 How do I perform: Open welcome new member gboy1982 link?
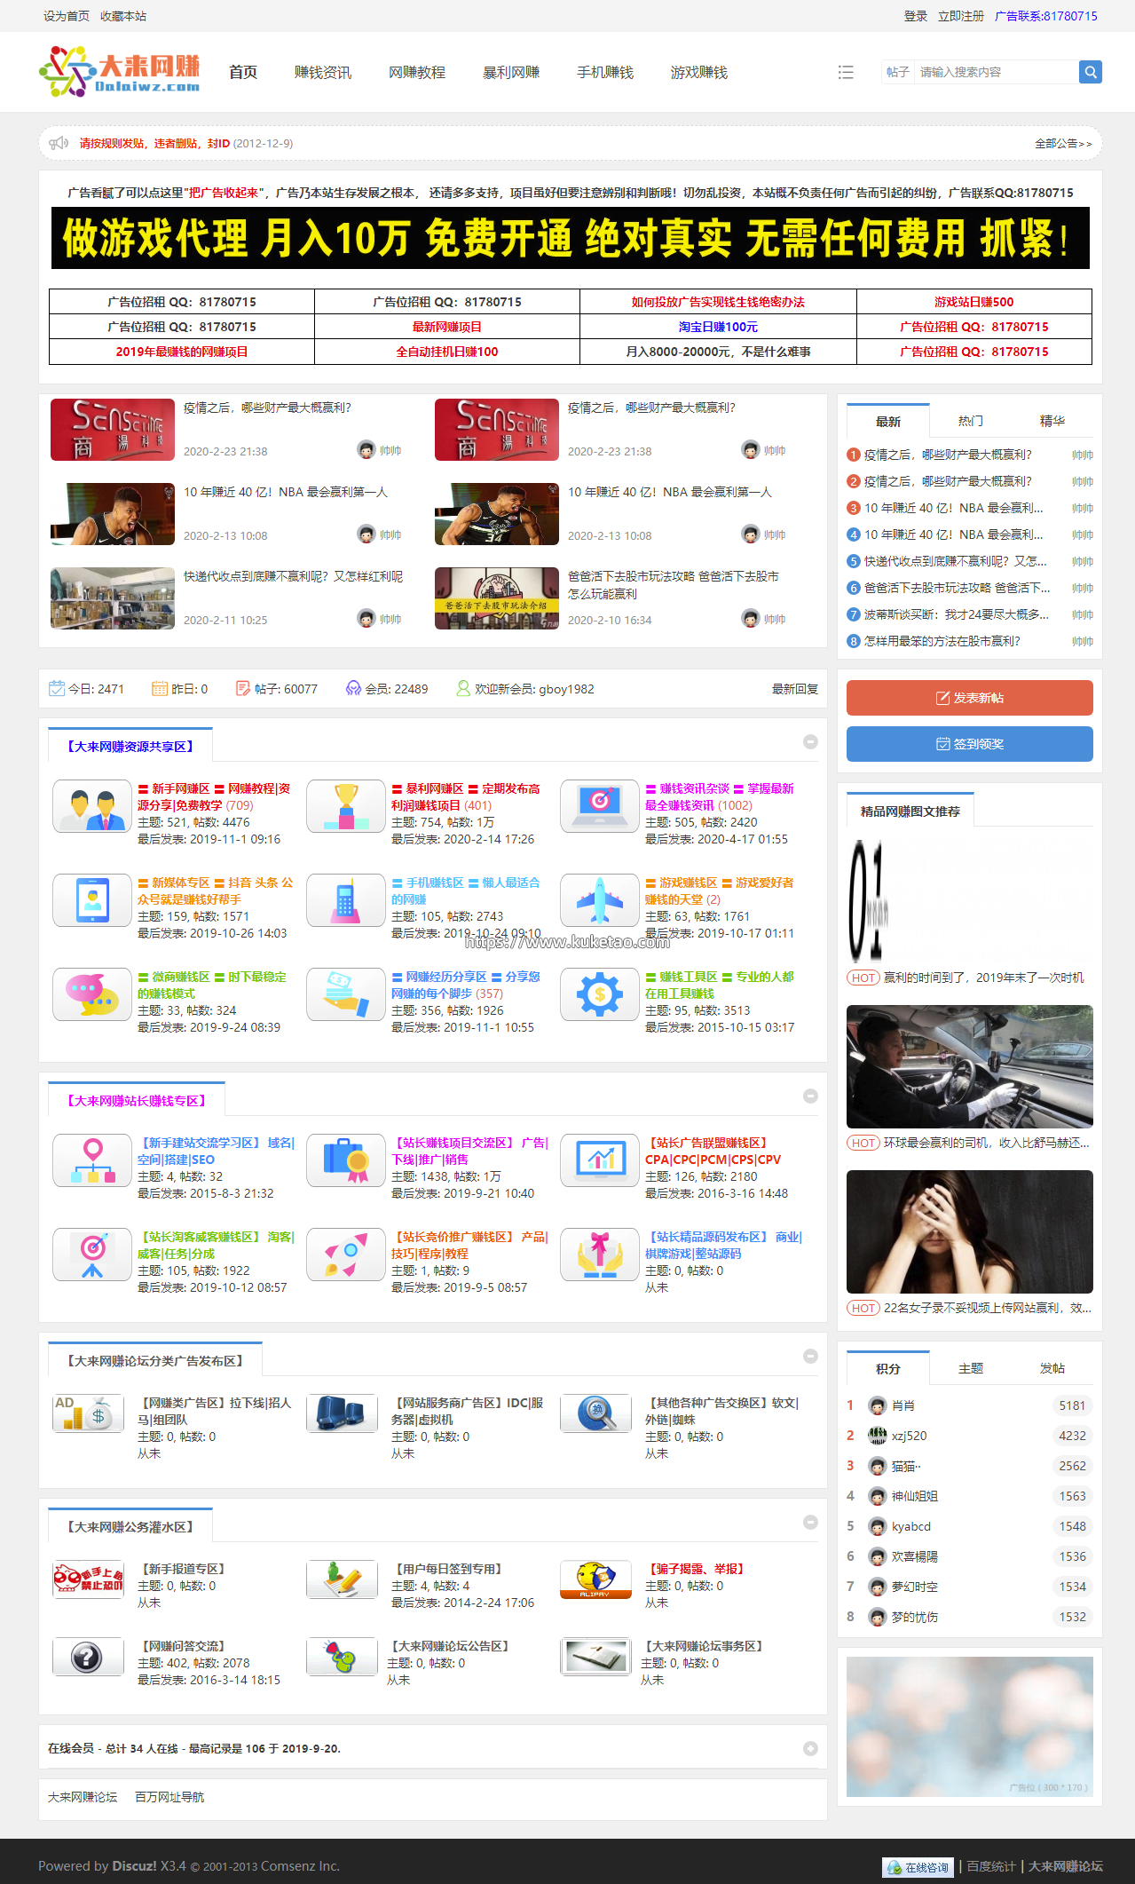pyautogui.click(x=566, y=689)
